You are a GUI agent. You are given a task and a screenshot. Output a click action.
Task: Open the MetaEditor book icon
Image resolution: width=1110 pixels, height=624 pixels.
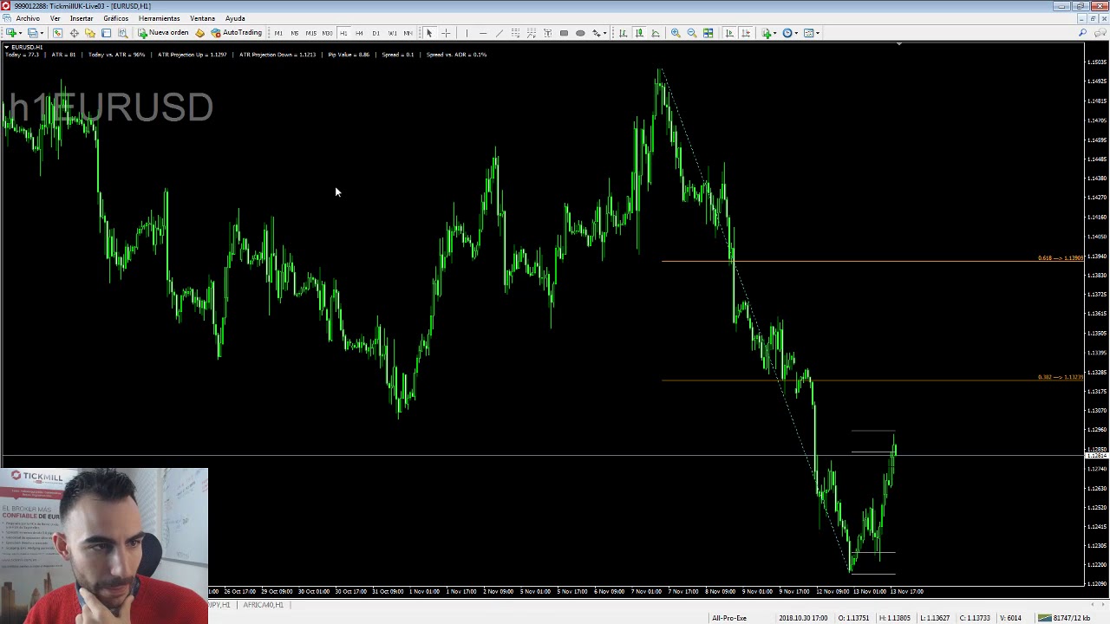click(199, 33)
